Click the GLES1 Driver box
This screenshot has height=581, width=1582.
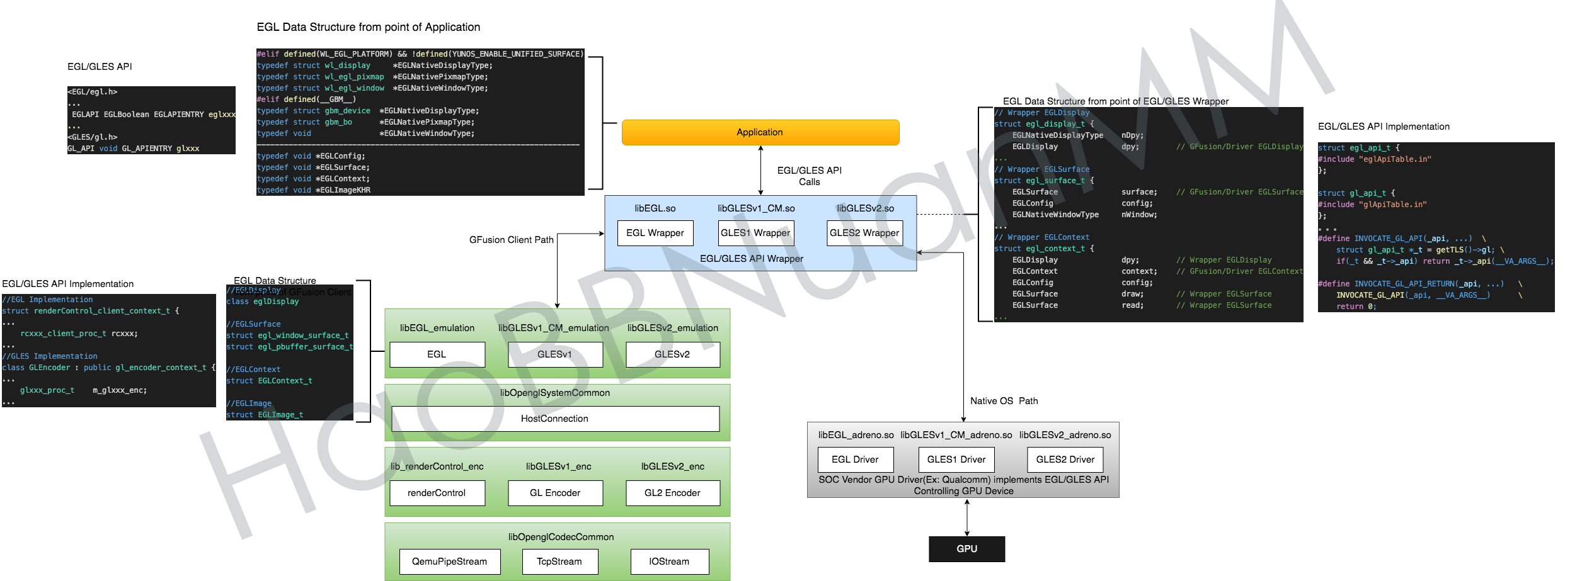[x=957, y=460]
